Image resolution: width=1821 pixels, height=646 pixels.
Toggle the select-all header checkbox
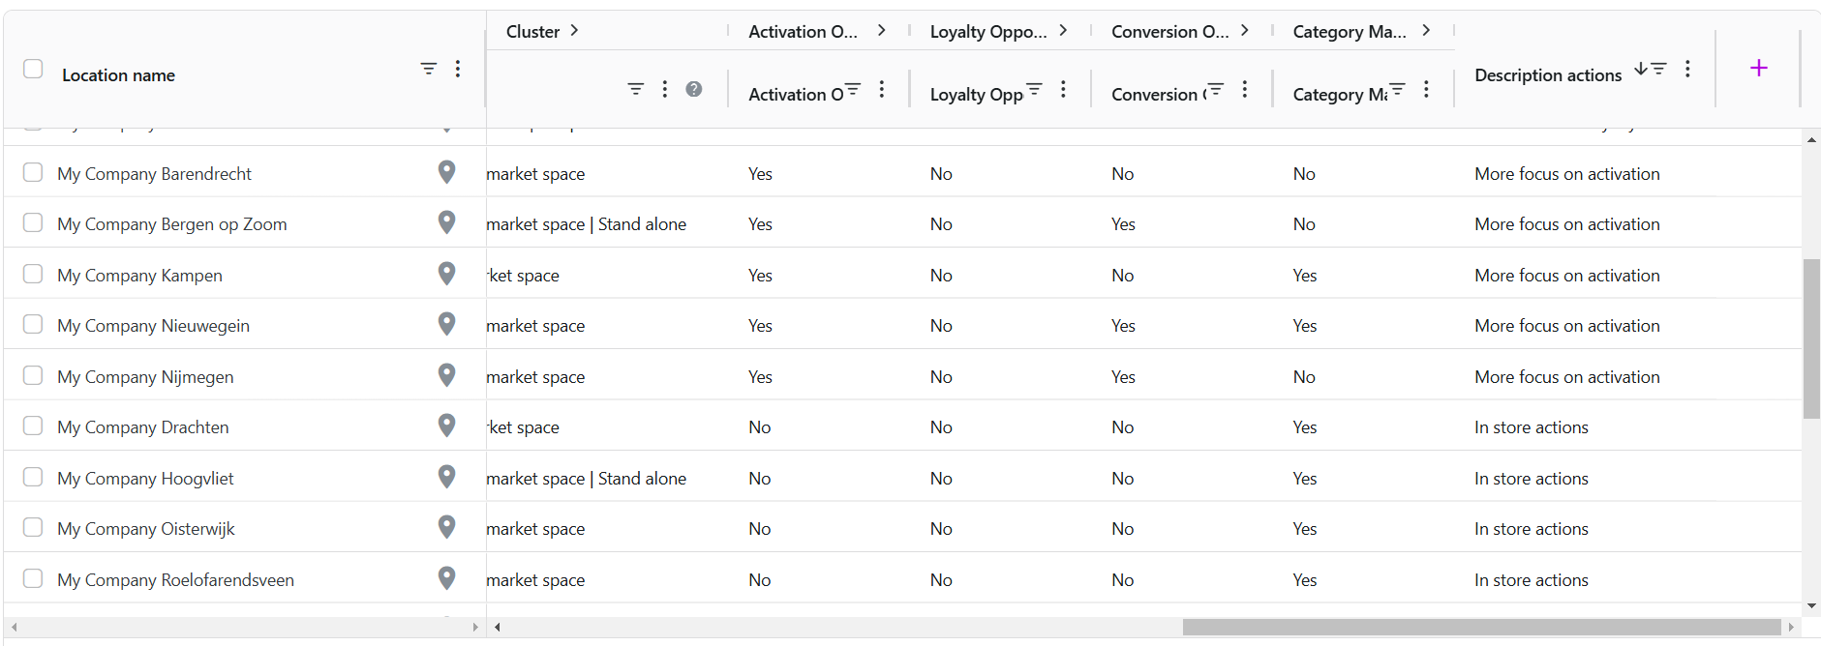[33, 69]
